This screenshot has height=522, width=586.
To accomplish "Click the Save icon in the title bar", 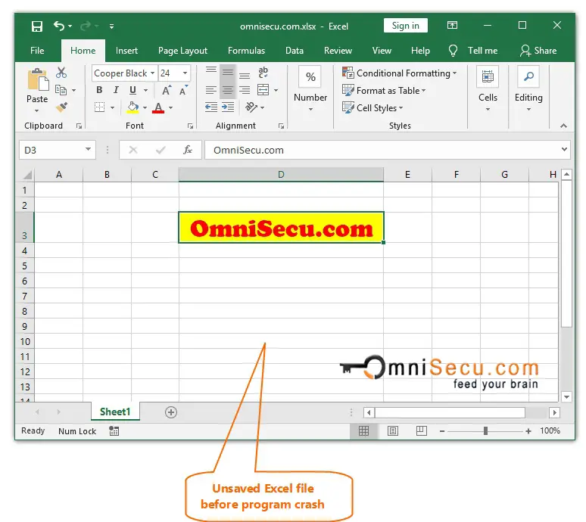I will point(37,26).
